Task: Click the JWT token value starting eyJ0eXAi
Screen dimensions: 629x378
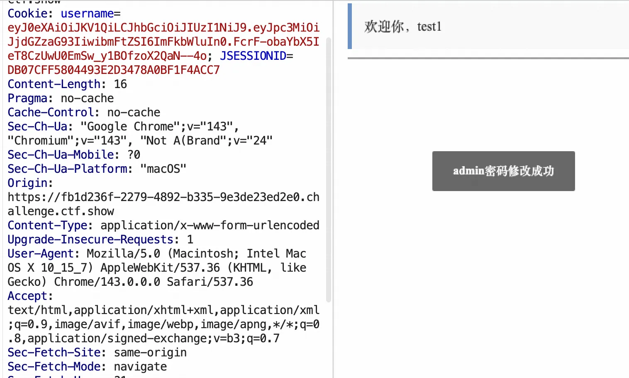Action: pos(163,42)
